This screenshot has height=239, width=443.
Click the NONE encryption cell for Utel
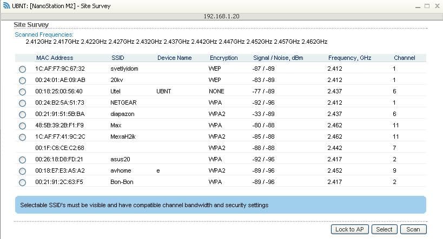click(216, 91)
